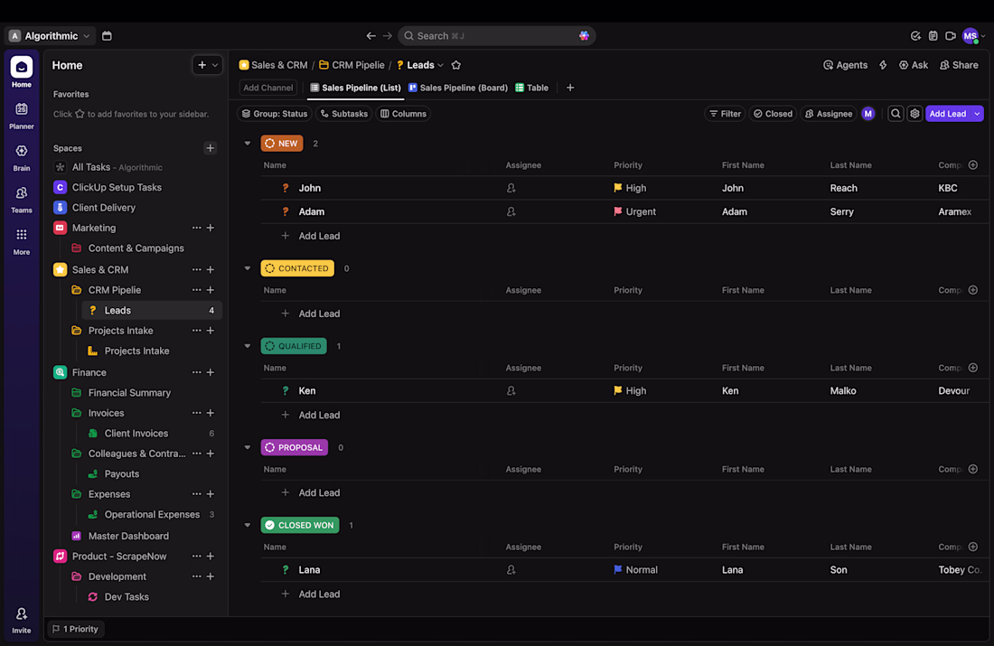Add item to Finance space with plus
The width and height of the screenshot is (994, 646).
pyautogui.click(x=211, y=372)
